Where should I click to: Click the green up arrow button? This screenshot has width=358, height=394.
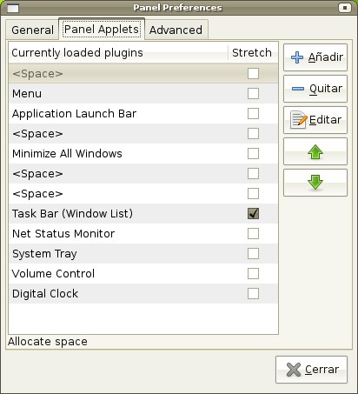coord(315,151)
